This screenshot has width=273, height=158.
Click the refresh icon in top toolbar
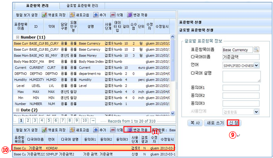72,15
